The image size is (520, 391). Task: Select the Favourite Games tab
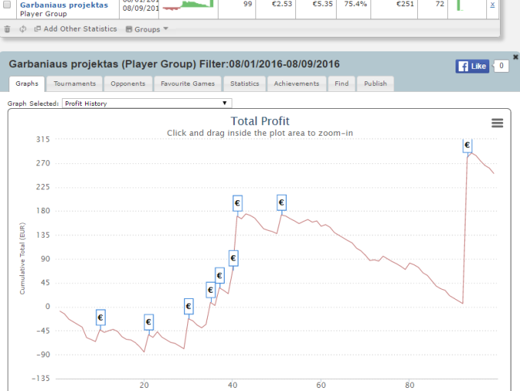pyautogui.click(x=189, y=84)
